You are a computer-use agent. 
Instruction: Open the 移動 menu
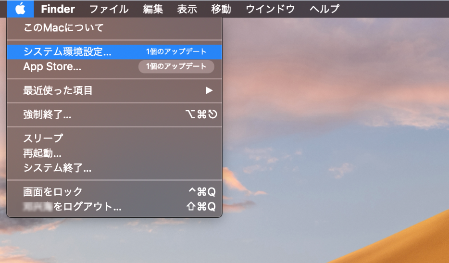(221, 9)
